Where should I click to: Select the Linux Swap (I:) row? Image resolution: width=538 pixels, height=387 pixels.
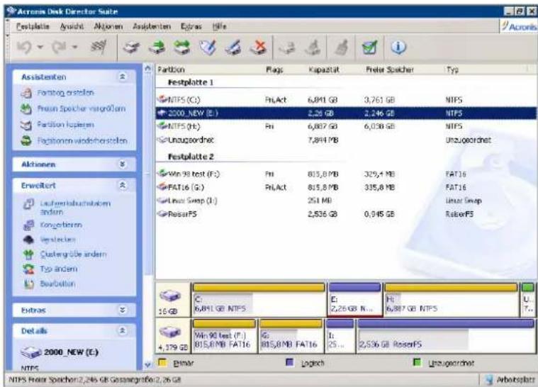[346, 201]
